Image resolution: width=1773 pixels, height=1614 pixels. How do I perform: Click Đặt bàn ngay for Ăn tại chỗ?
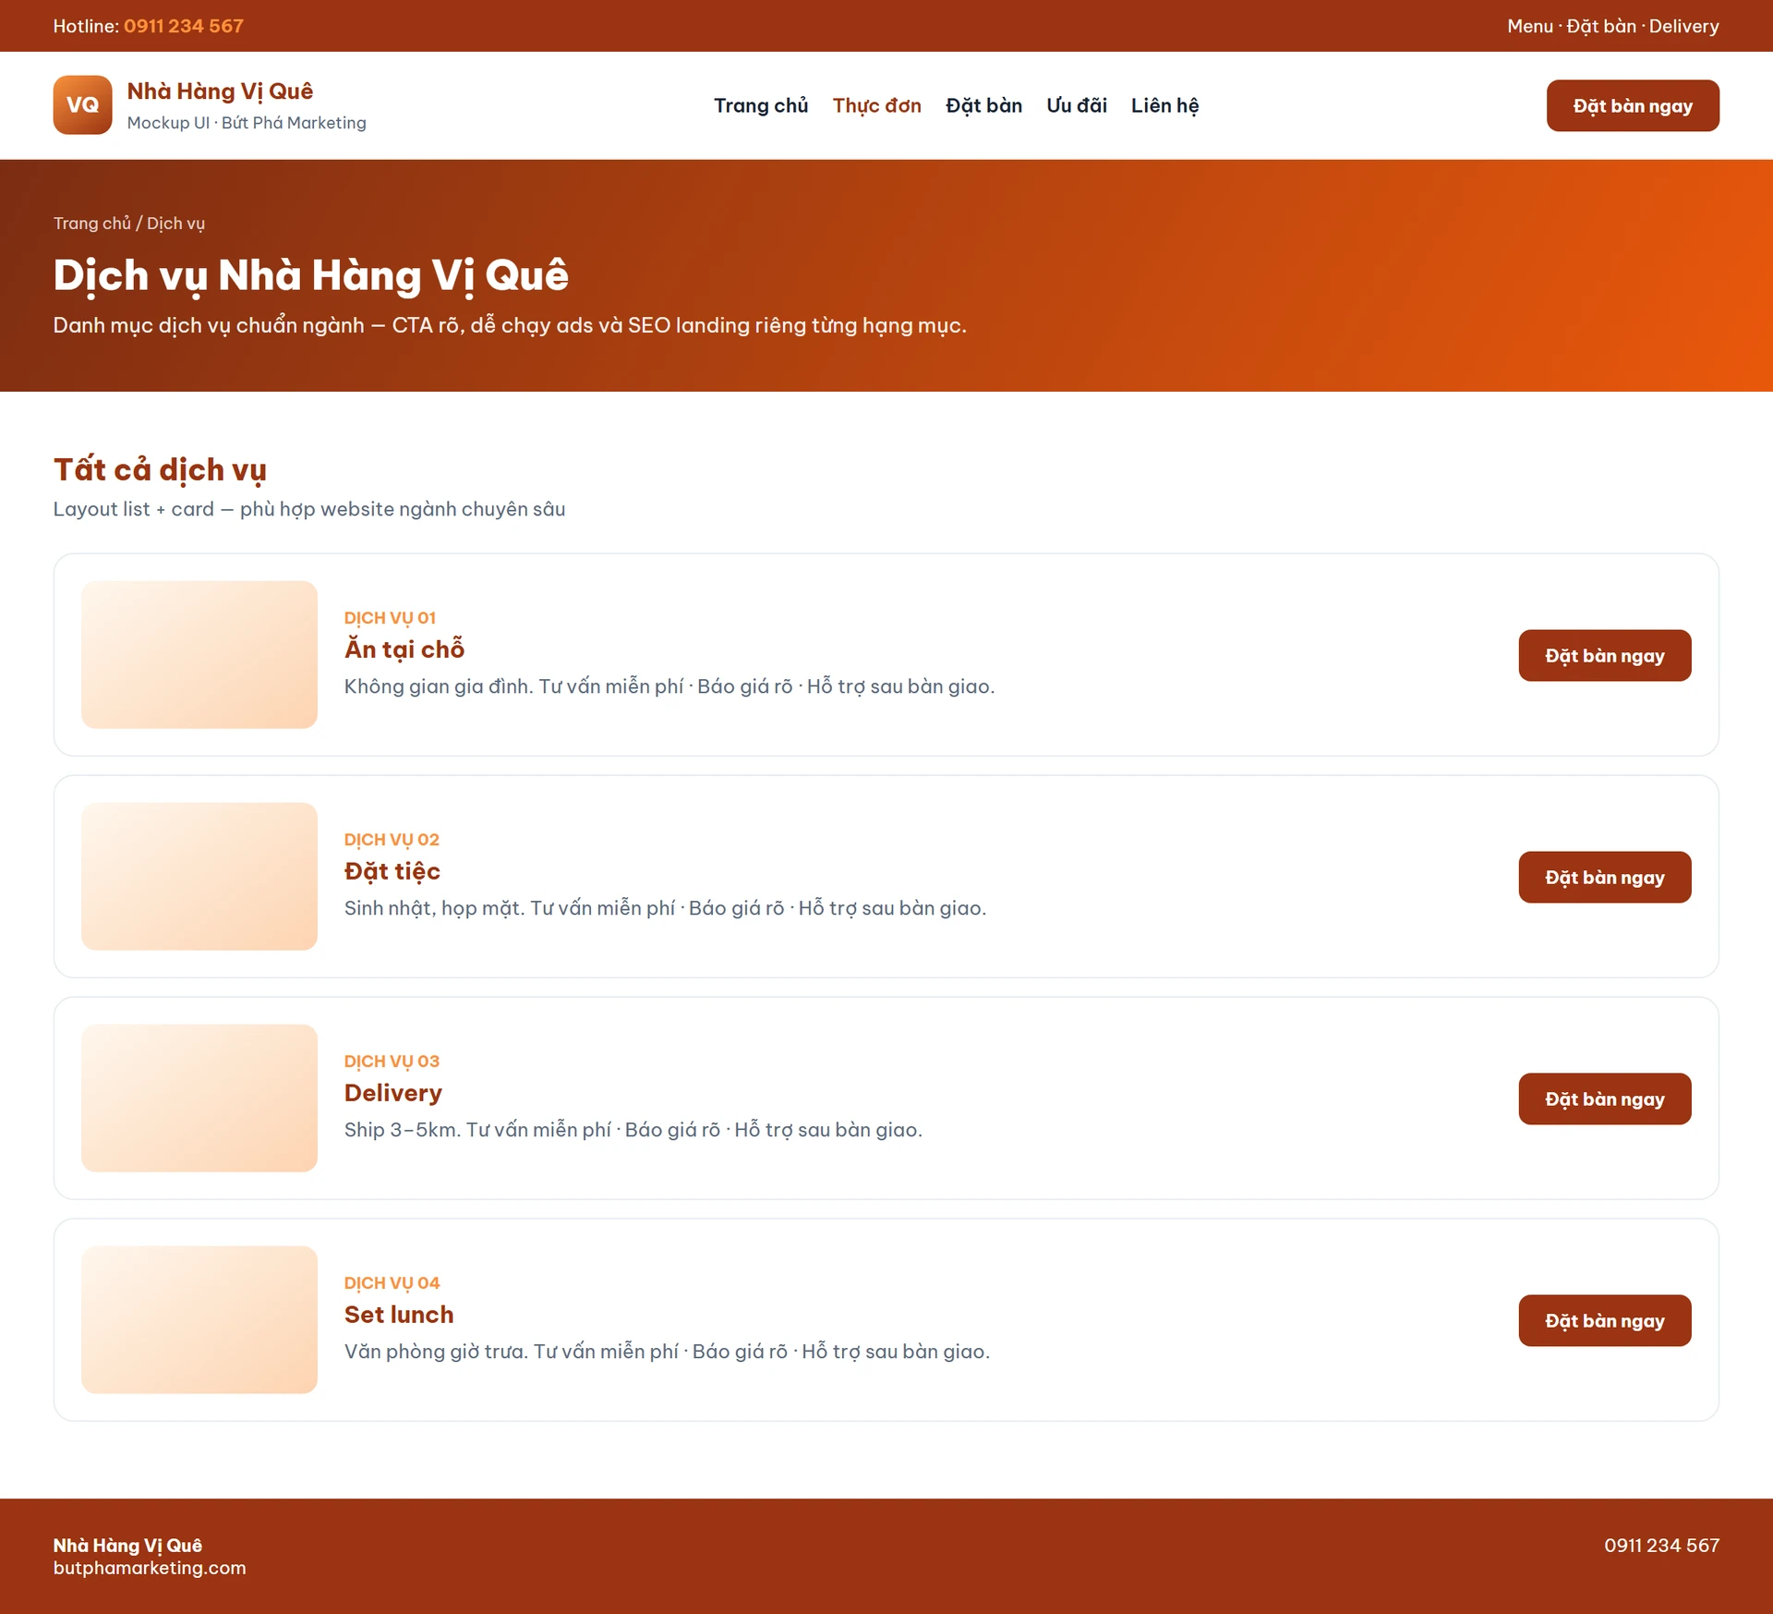point(1605,655)
